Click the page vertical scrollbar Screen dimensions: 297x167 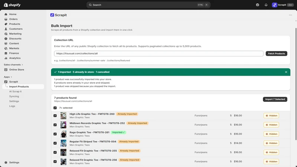tap(296, 84)
